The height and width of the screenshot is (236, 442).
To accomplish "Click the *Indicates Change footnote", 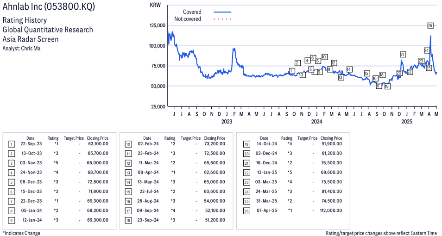I will click(x=21, y=233).
